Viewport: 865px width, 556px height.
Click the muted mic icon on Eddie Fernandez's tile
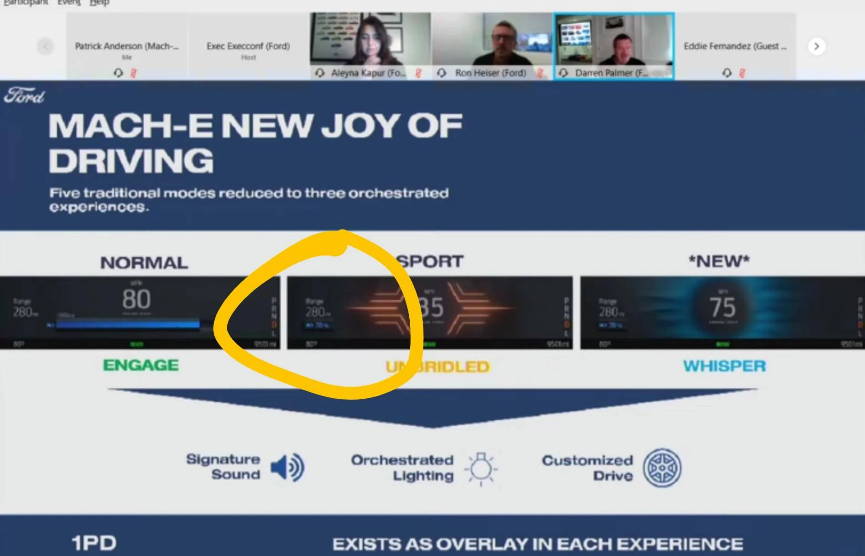pyautogui.click(x=742, y=73)
